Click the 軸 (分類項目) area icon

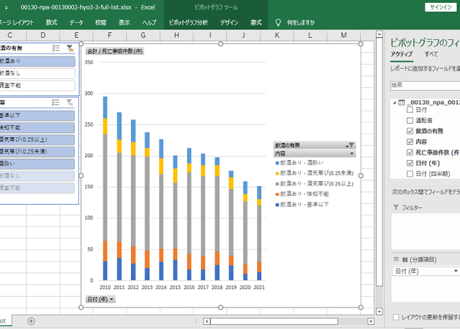point(396,259)
